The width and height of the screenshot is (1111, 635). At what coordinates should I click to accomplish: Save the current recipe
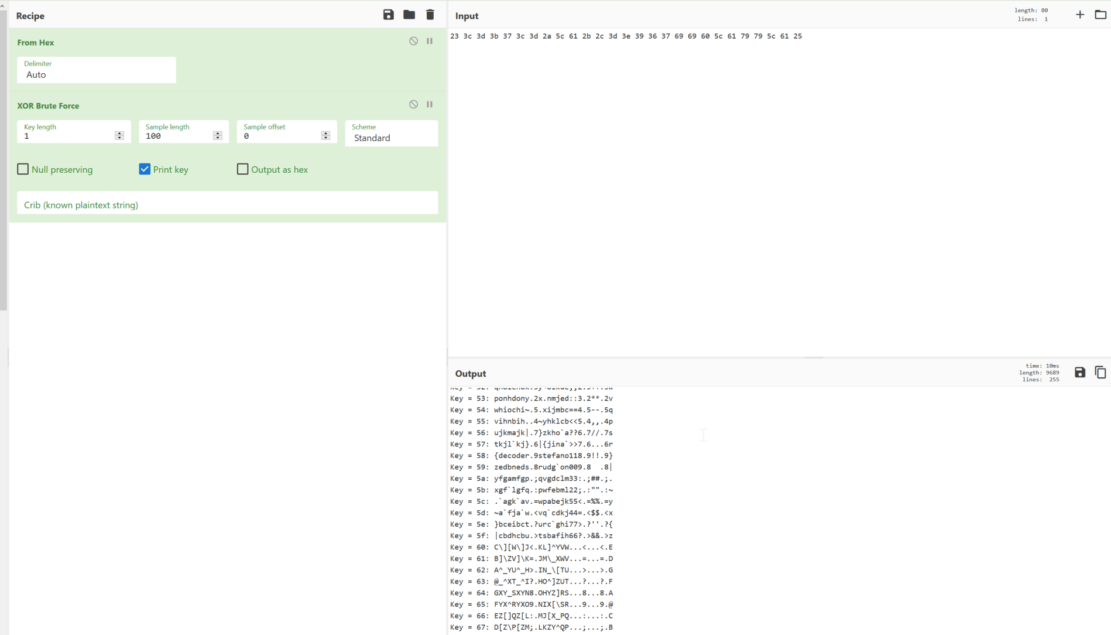[388, 15]
